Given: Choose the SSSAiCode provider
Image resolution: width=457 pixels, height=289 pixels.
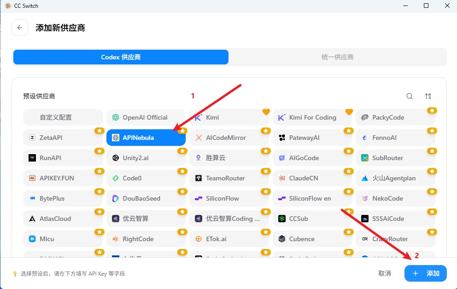Looking at the screenshot, I should 396,219.
